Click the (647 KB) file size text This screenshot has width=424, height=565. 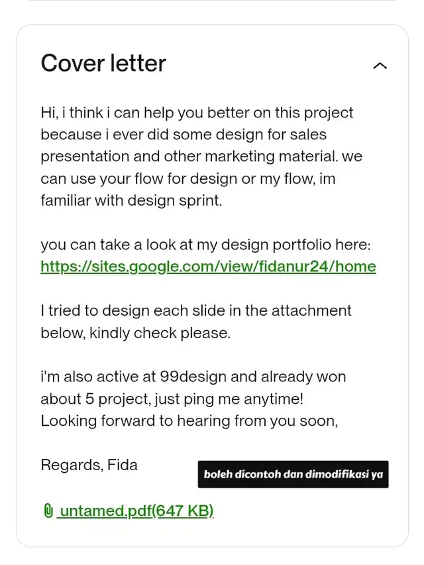pyautogui.click(x=183, y=511)
